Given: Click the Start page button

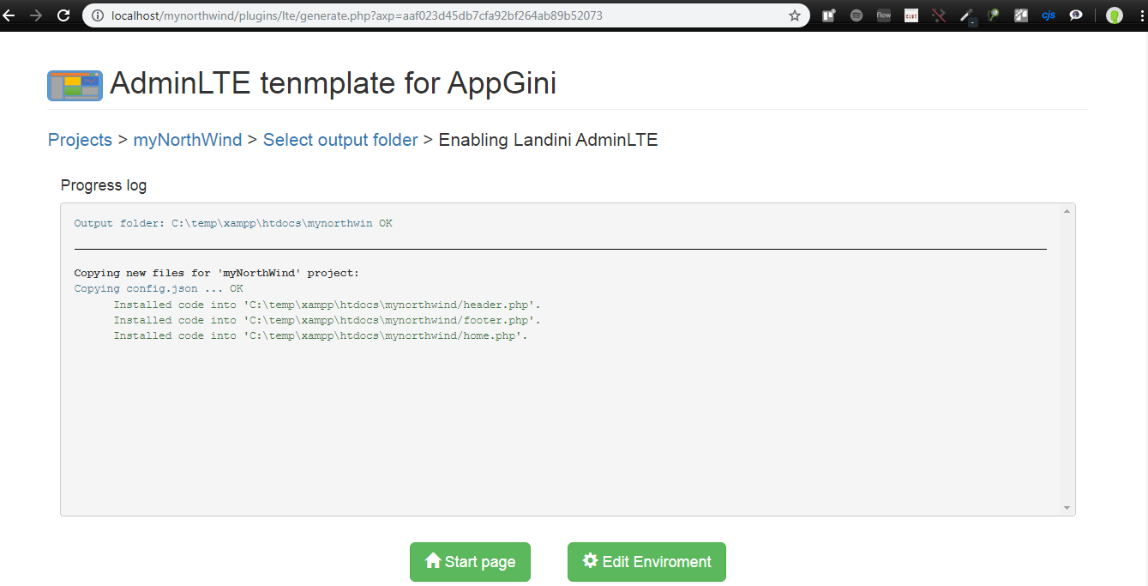Looking at the screenshot, I should tap(470, 562).
